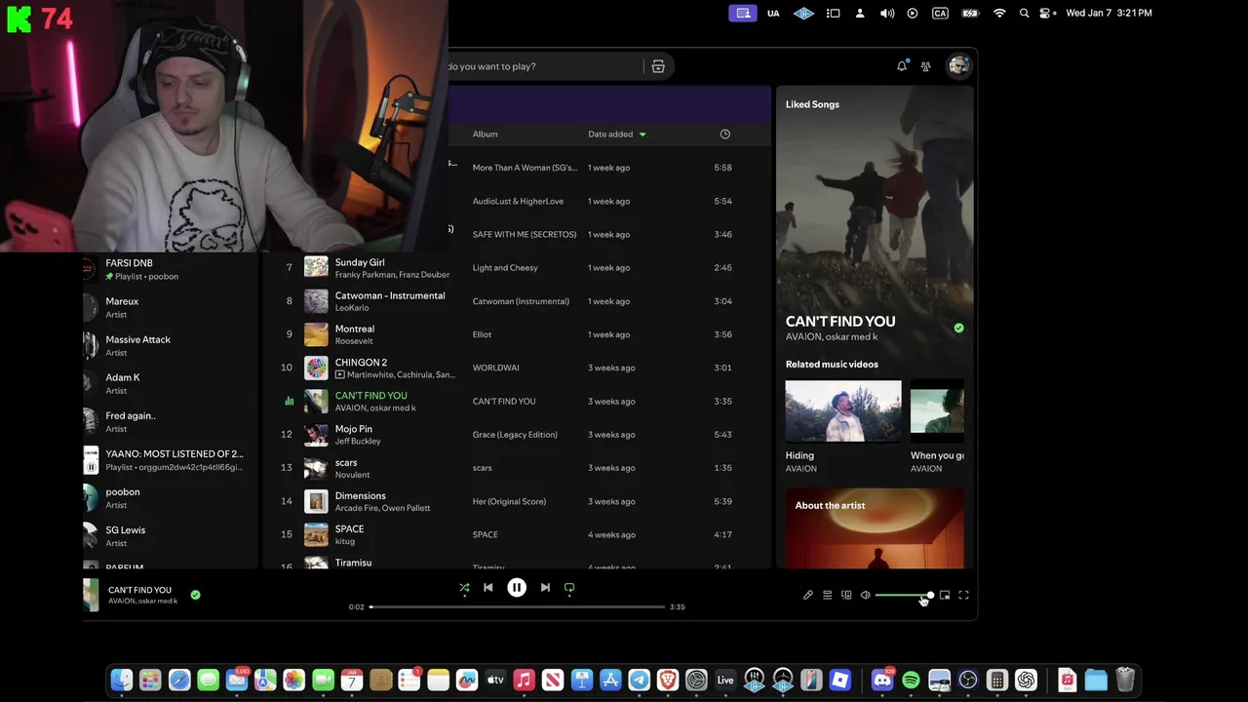Open album link Her (Original Score)
1248x702 pixels.
[x=509, y=501]
